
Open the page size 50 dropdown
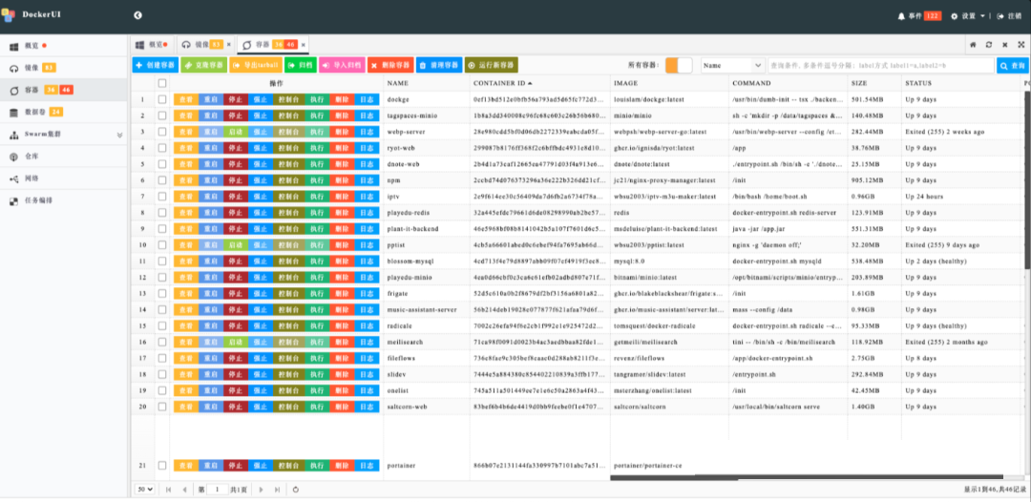[145, 490]
